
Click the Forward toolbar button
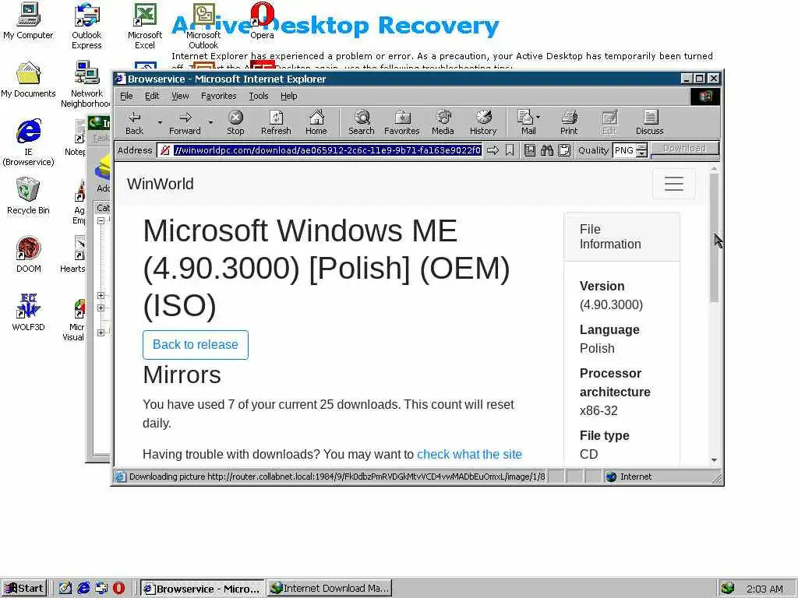[x=185, y=123]
